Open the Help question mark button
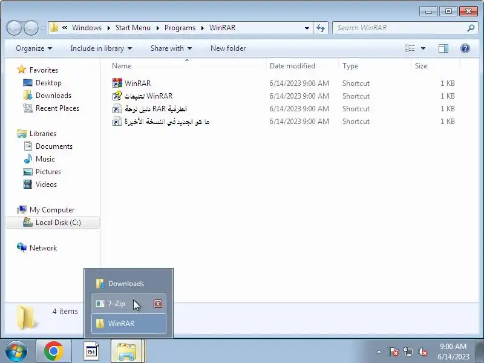The height and width of the screenshot is (363, 484). tap(465, 48)
